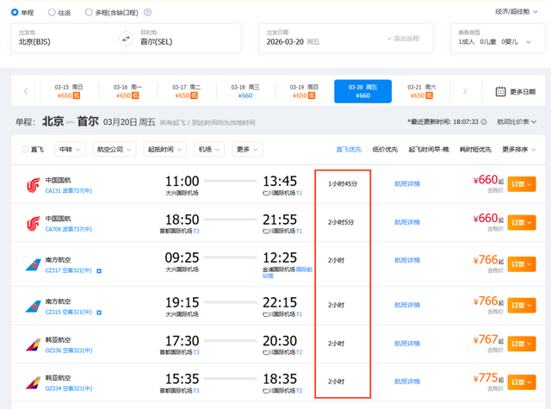Tick the direct flight (直飞) checkbox

[25, 149]
